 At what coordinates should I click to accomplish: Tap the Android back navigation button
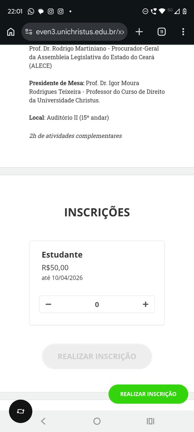43,421
